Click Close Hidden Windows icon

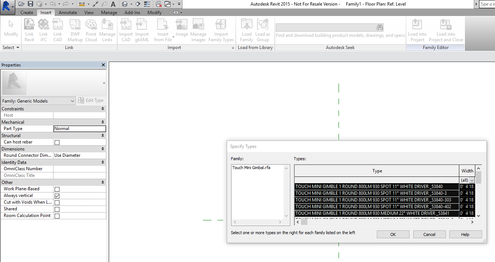coord(158,4)
